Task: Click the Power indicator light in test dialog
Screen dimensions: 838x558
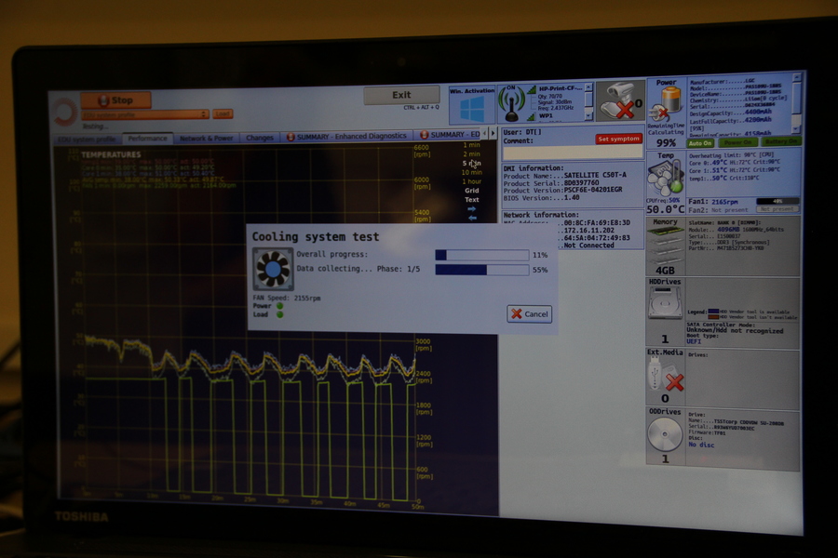Action: [x=279, y=306]
